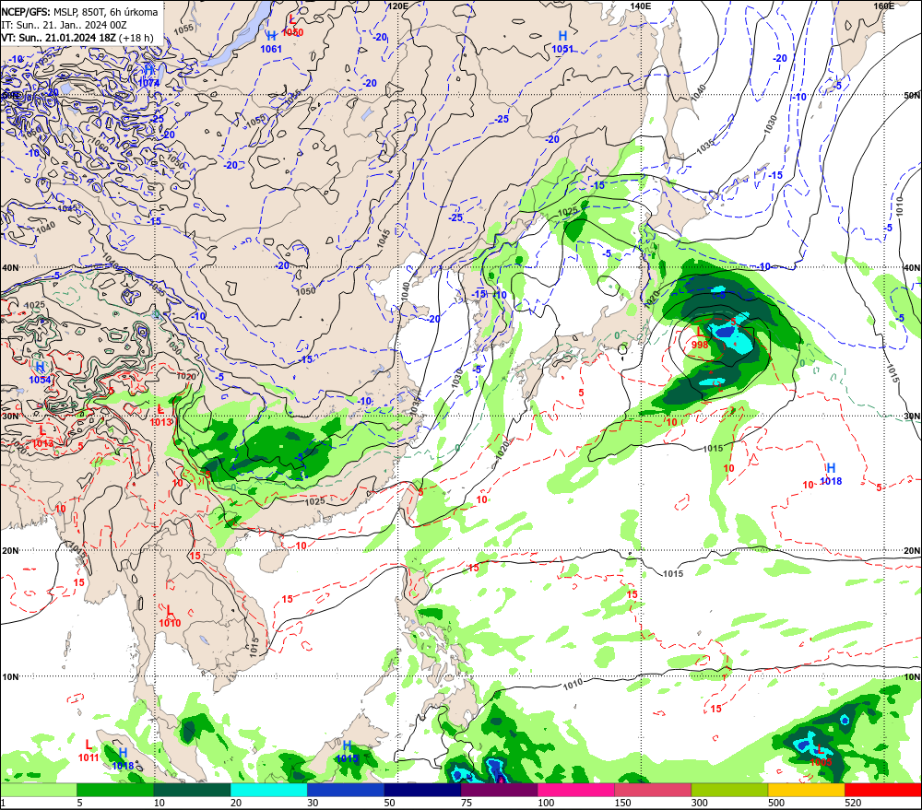Image resolution: width=922 pixels, height=810 pixels.
Task: Click the NCEP/GFS map title line
Action: pos(79,12)
